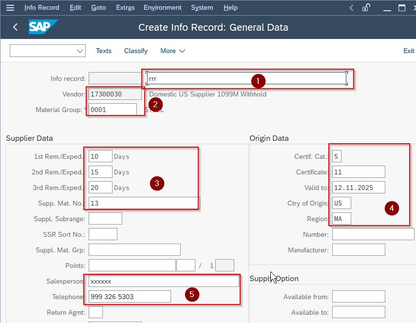Click the Salesperson field
416x323 pixels.
tap(164, 281)
